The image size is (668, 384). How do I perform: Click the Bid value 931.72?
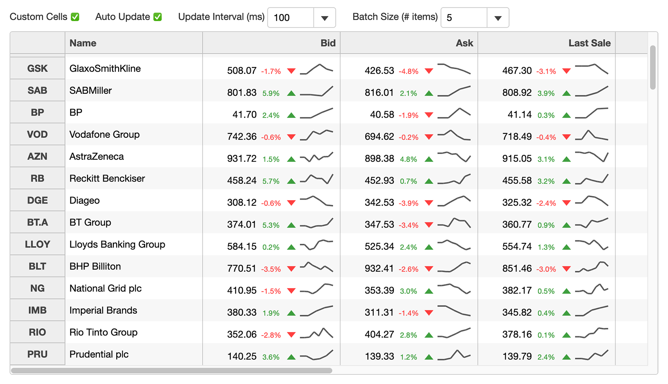[x=242, y=159]
